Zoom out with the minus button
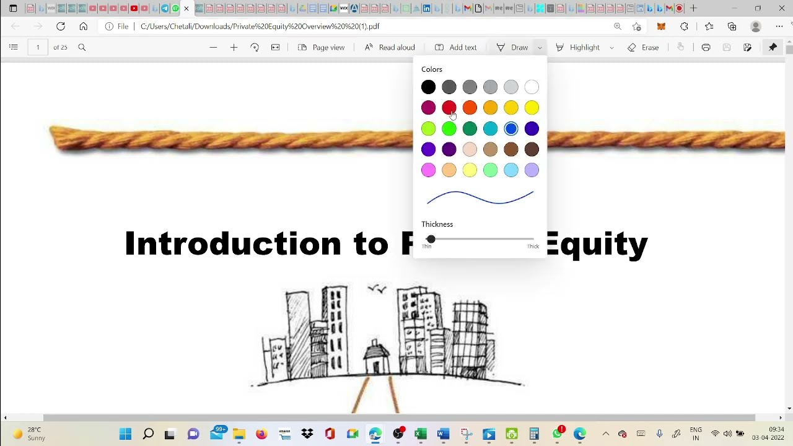Viewport: 793px width, 446px height. point(213,47)
